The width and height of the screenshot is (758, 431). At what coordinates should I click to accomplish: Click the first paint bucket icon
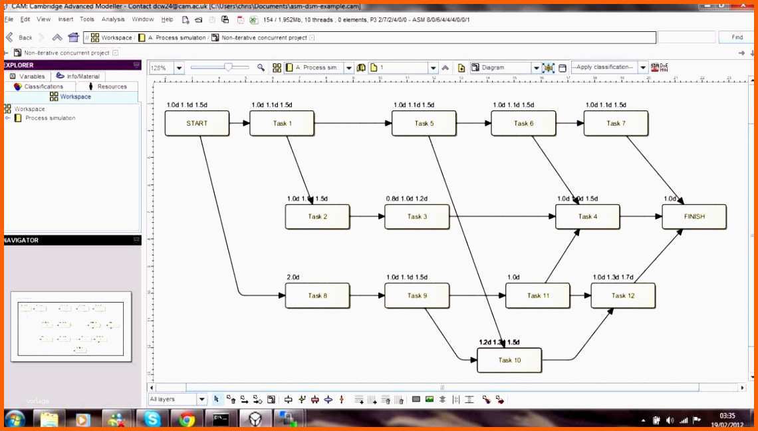[486, 399]
